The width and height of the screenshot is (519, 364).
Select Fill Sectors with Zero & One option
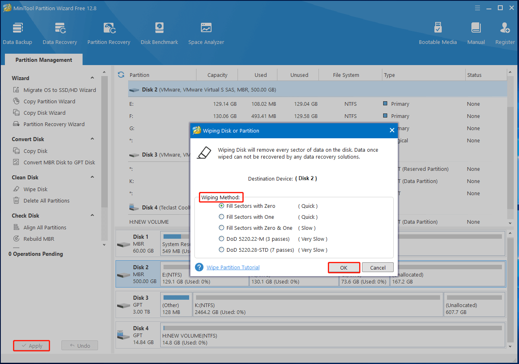click(221, 228)
